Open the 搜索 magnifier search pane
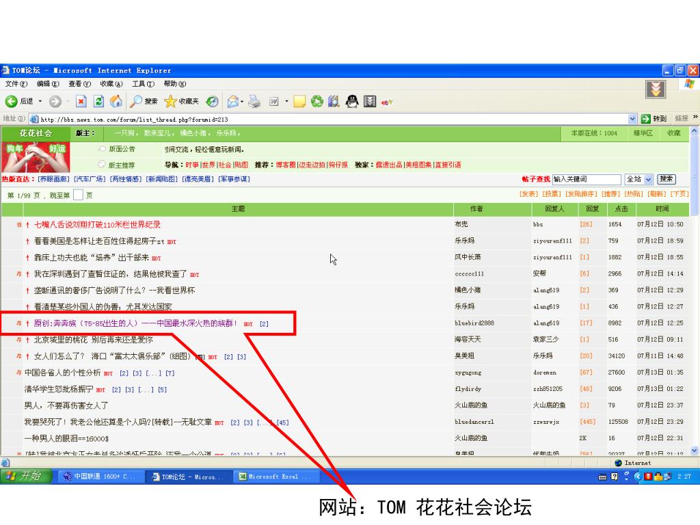This screenshot has width=700, height=525. coord(144,102)
